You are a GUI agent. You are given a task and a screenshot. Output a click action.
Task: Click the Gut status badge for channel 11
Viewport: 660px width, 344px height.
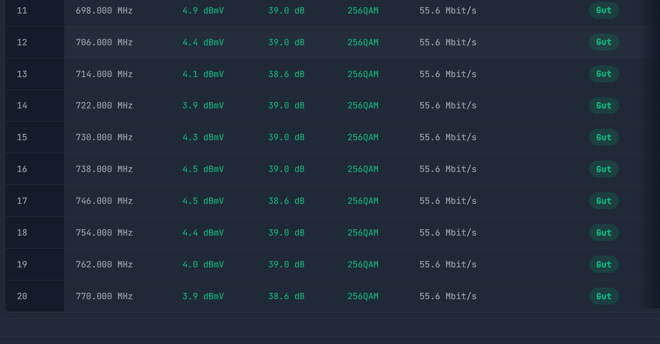[x=604, y=10]
